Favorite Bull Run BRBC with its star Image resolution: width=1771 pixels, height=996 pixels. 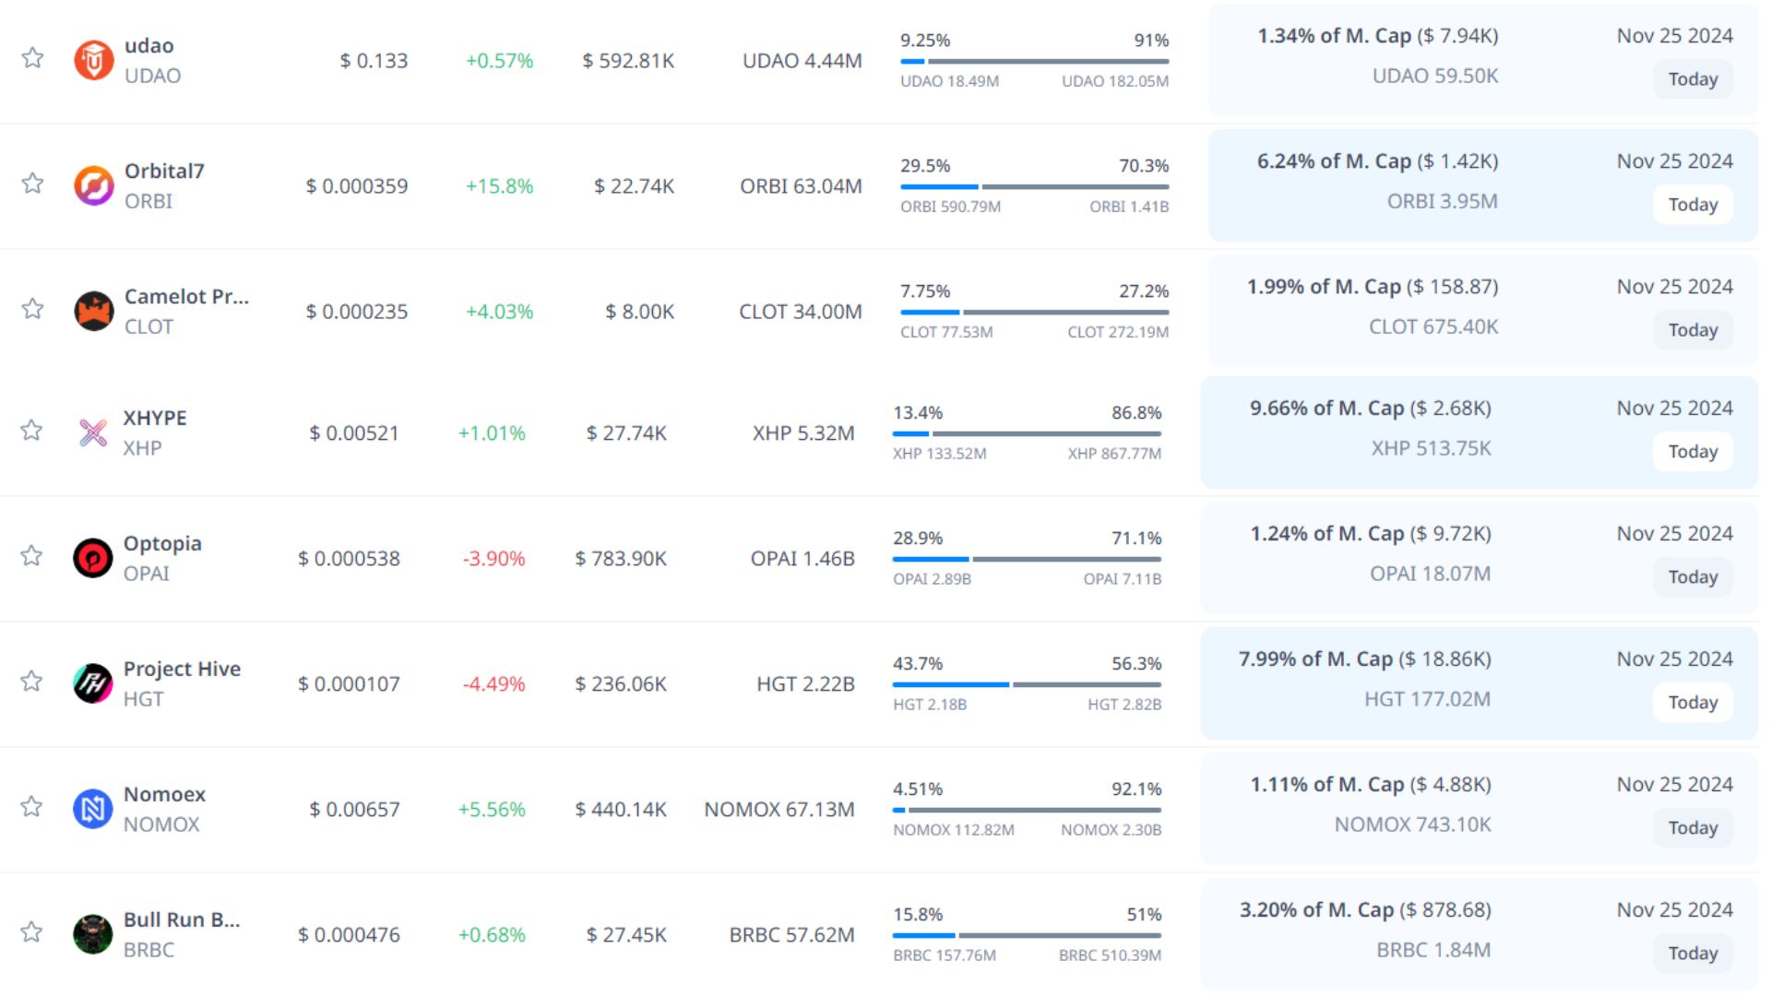(x=32, y=931)
